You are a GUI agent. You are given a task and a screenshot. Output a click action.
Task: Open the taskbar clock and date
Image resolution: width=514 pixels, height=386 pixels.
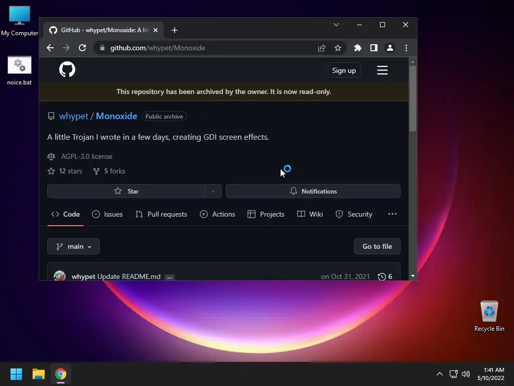[x=491, y=374]
